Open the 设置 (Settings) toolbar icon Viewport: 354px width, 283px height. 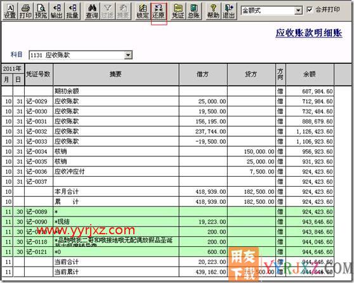tap(10, 11)
